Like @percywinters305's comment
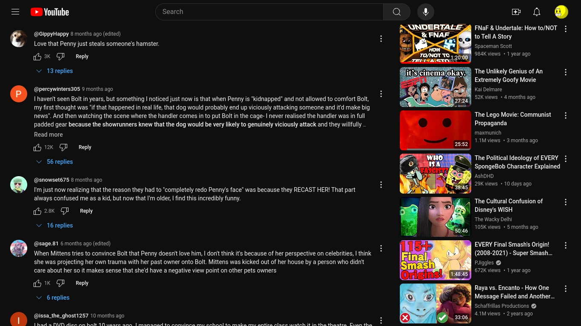 pyautogui.click(x=37, y=147)
